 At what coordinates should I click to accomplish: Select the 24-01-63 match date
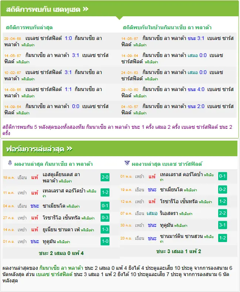pos(130,73)
